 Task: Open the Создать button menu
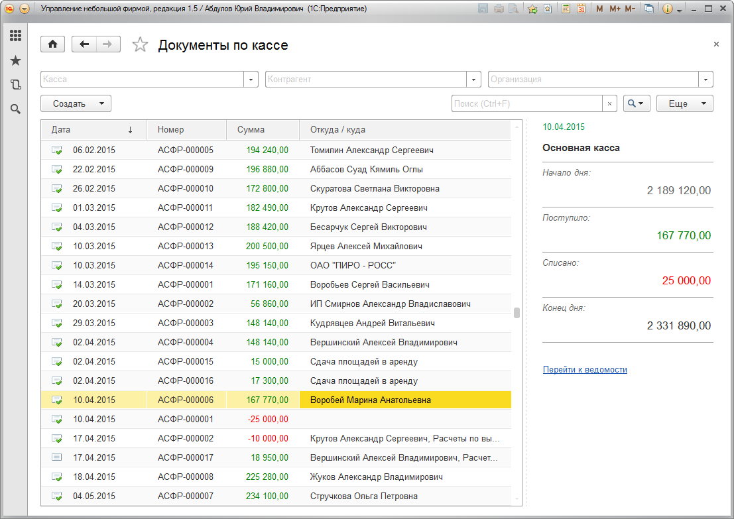coord(76,103)
